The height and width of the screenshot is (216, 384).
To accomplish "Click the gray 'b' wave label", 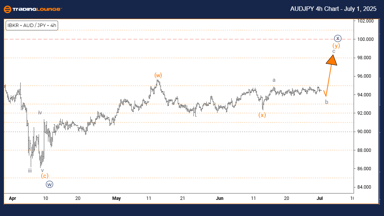I will [327, 102].
